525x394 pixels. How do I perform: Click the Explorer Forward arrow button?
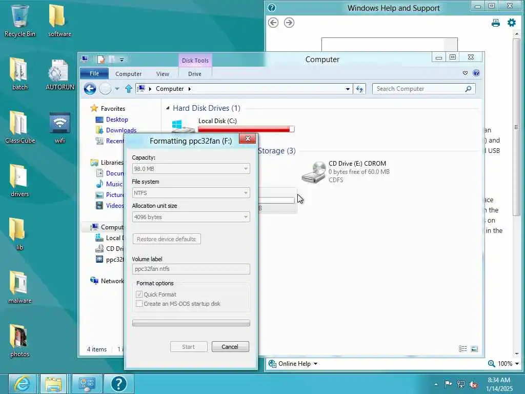pyautogui.click(x=105, y=89)
